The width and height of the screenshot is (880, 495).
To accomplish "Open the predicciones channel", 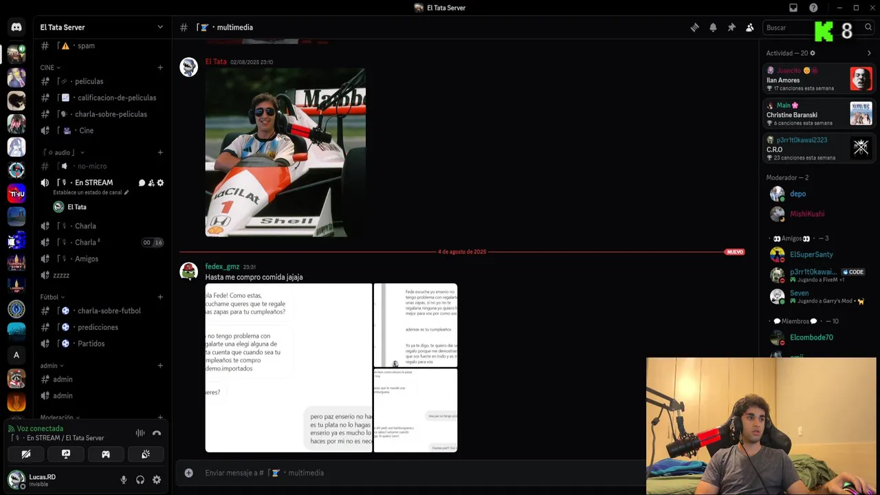I will tap(102, 327).
